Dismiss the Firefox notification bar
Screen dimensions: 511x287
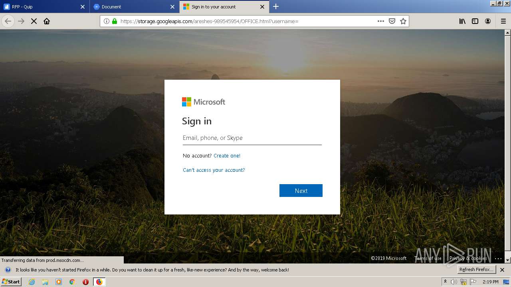pyautogui.click(x=502, y=270)
